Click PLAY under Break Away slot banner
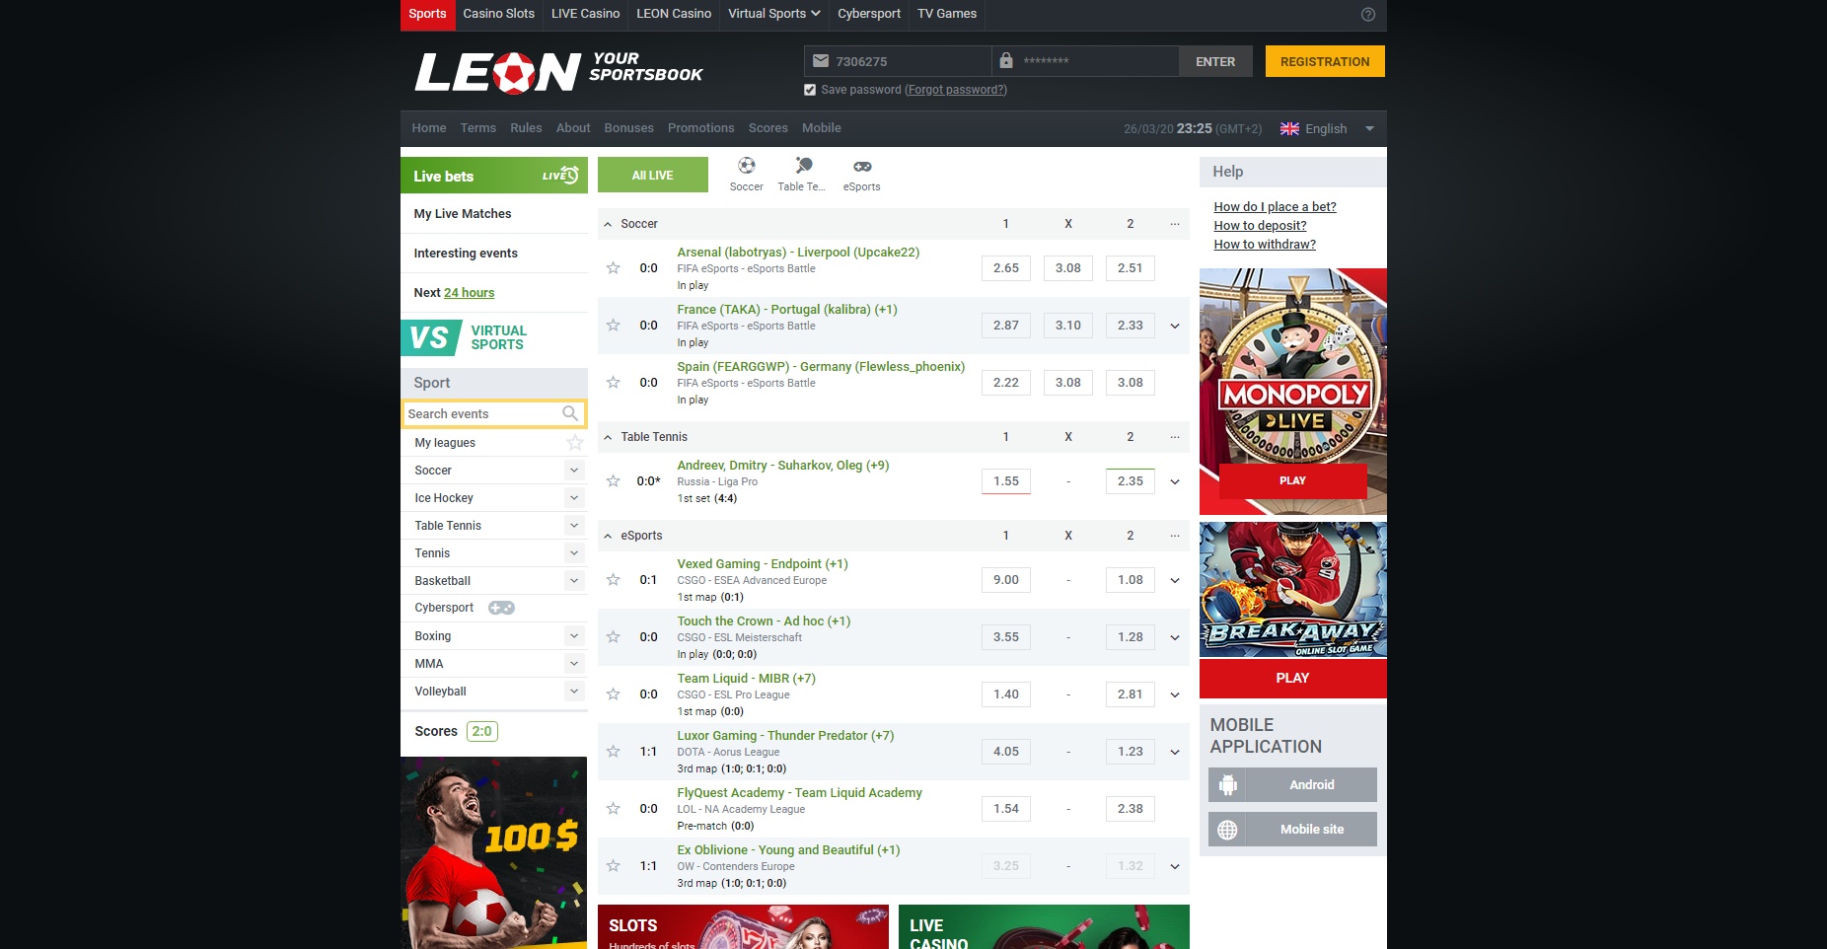This screenshot has height=949, width=1827. click(x=1293, y=678)
